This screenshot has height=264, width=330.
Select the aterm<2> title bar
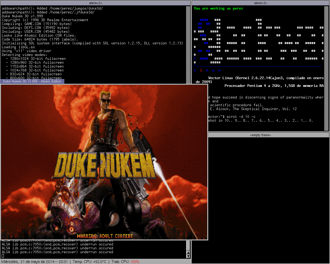coord(95,3)
